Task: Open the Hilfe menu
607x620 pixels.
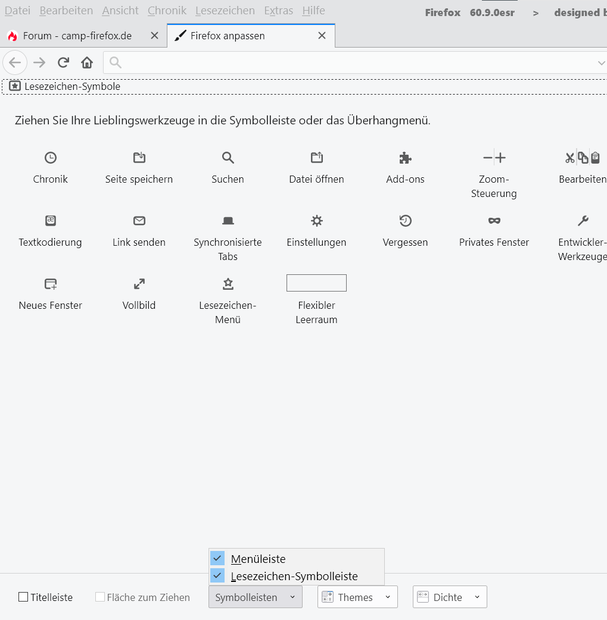Action: (x=313, y=11)
